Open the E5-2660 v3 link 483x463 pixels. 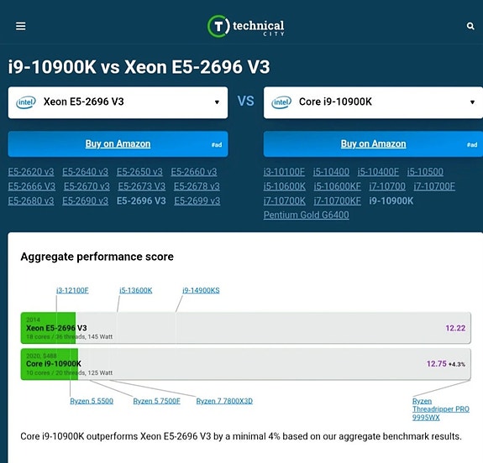pos(194,172)
